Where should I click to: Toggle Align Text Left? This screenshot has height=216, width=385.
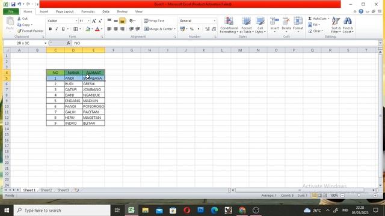109,29
